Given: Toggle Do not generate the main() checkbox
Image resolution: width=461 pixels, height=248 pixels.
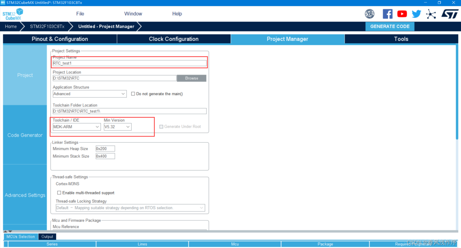Looking at the screenshot, I should click(133, 94).
